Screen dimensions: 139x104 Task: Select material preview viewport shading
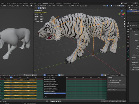point(121,6)
